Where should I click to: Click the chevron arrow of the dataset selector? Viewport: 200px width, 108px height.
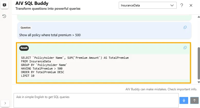tap(172, 5)
